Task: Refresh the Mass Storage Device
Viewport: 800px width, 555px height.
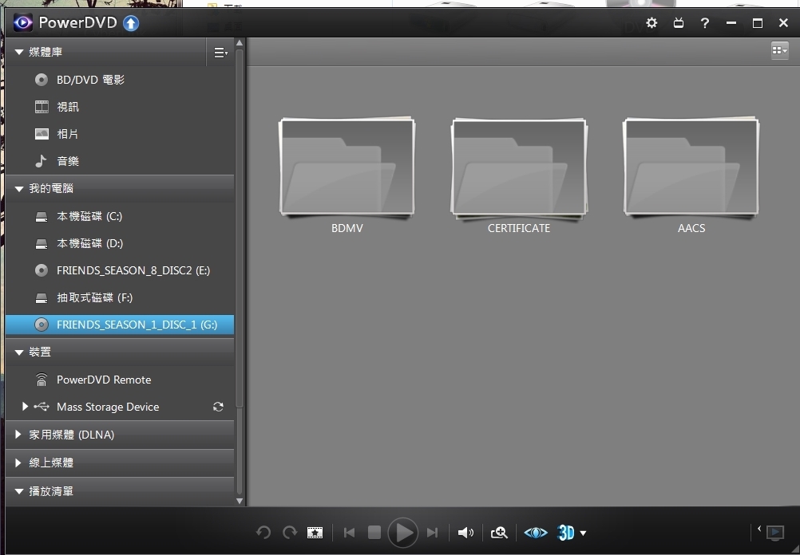Action: click(218, 407)
